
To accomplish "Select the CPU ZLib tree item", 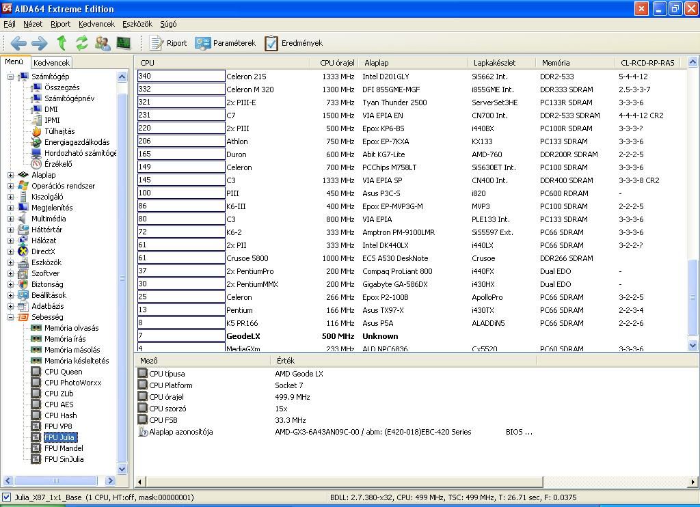I will pyautogui.click(x=59, y=394).
